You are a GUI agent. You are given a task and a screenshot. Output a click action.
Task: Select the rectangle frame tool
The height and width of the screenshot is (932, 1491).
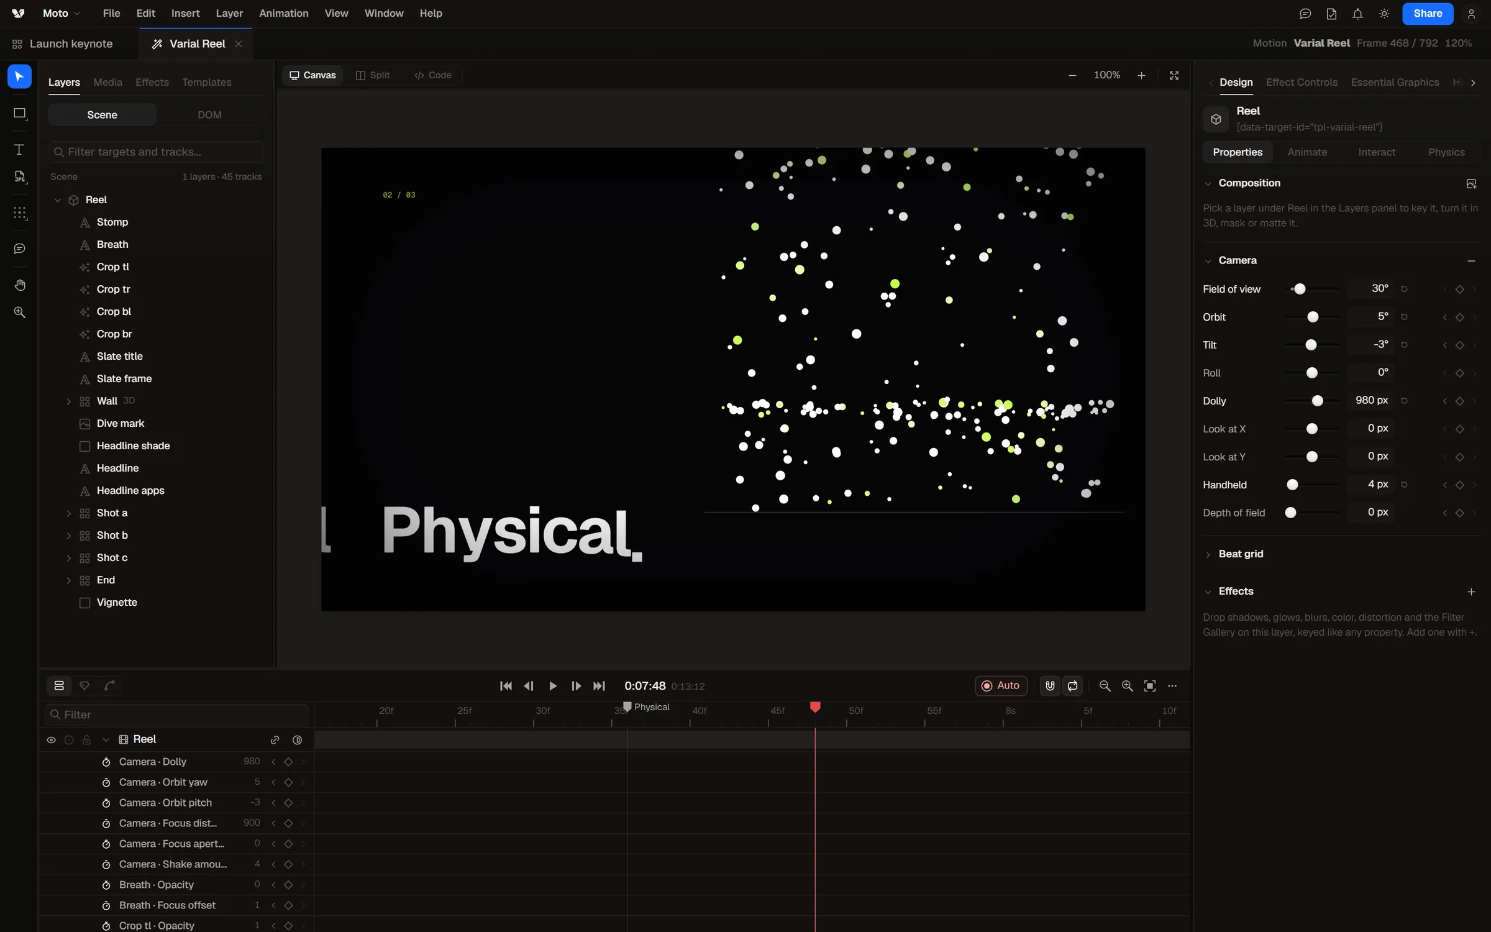[x=20, y=113]
